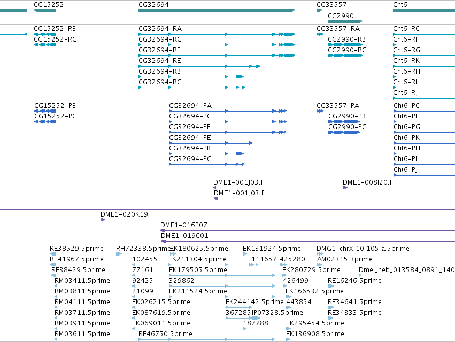Screen dimensions: 455x342
Task: Select EST EK136908.5prime
Action: tap(315, 334)
